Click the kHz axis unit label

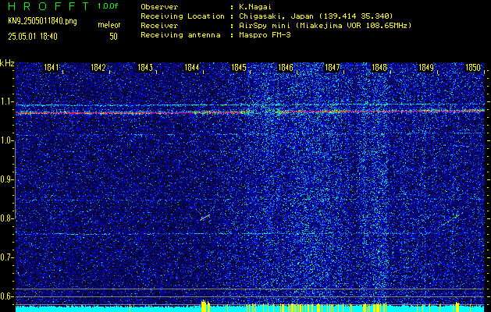point(7,63)
